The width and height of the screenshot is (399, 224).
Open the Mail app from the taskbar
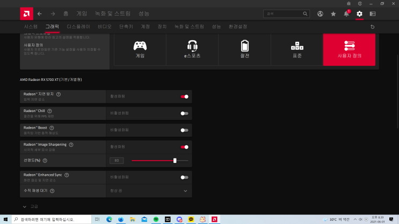click(144, 219)
